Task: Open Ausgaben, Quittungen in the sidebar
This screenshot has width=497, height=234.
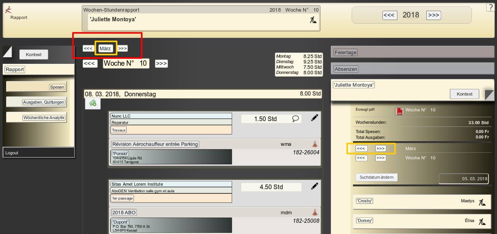Action: (x=44, y=102)
